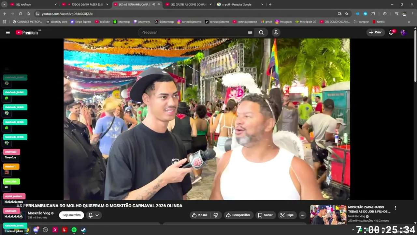
Task: Open the Criar create menu
Action: (x=375, y=32)
